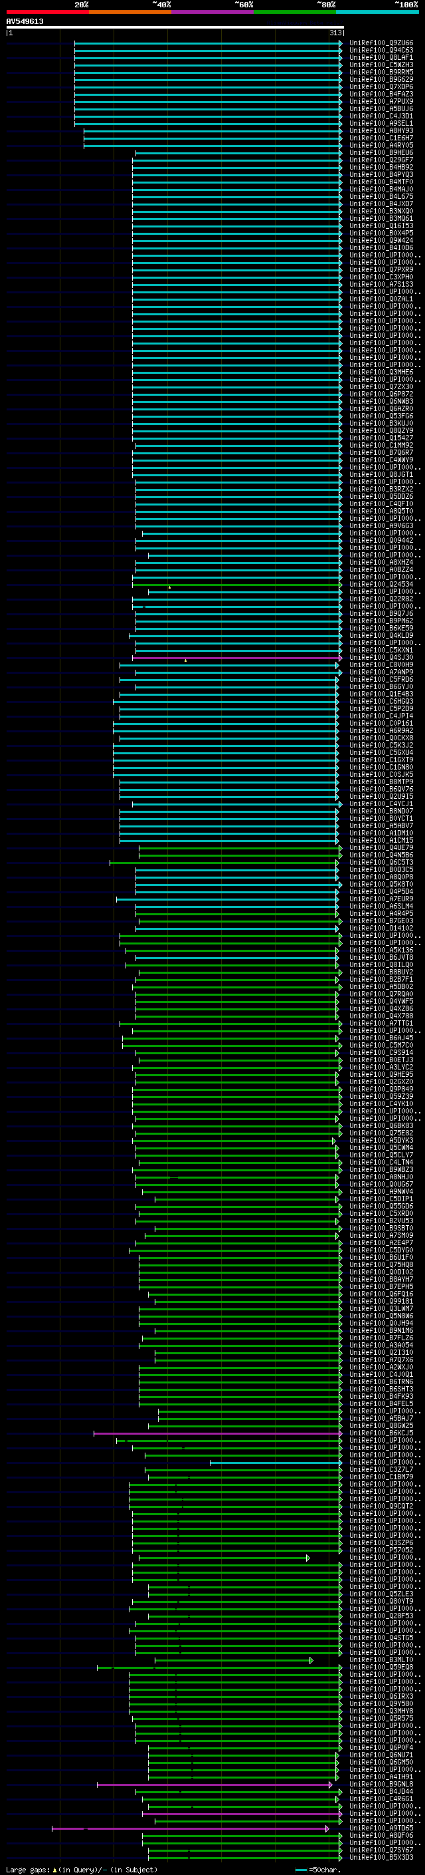The width and height of the screenshot is (425, 1875).
Task: Open hit UniRef100_B4JD44
Action: point(381,1792)
